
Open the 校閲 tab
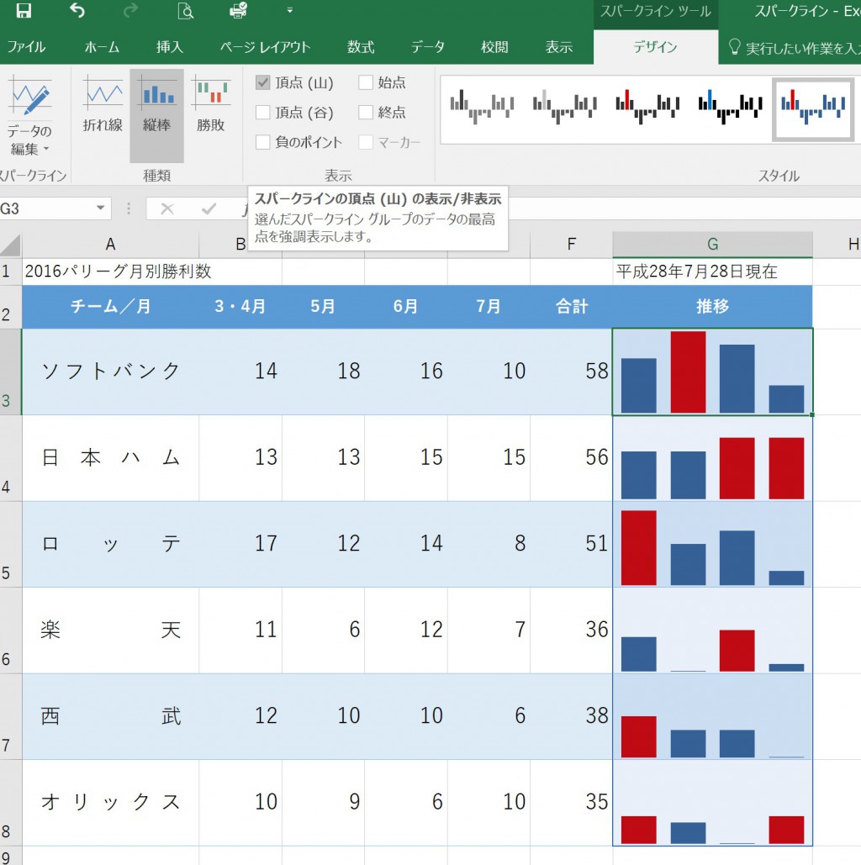tap(494, 47)
